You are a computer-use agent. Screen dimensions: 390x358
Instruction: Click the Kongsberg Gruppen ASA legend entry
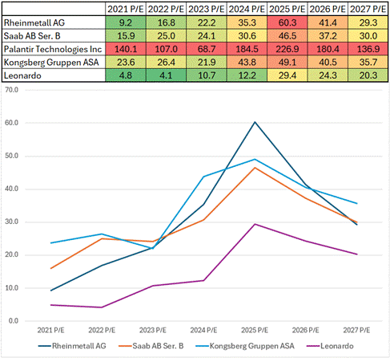click(x=245, y=346)
